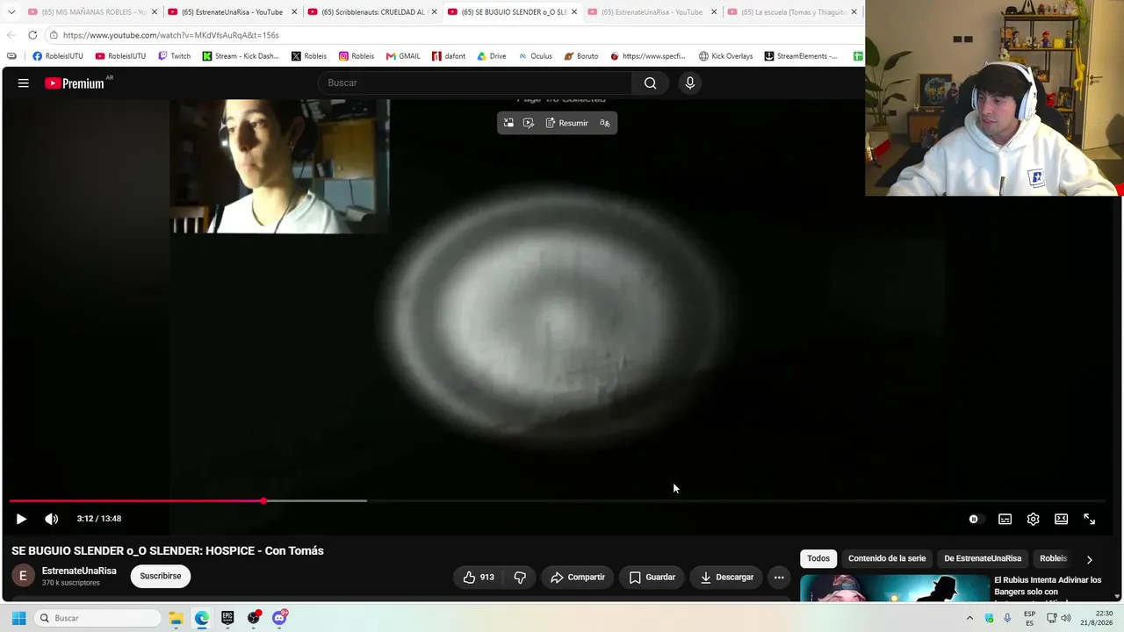Open Discord from the taskbar
Image resolution: width=1124 pixels, height=632 pixels.
point(279,618)
